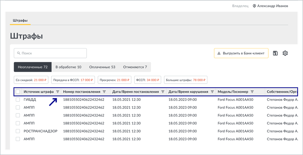Open table settings gear icon

[285, 53]
